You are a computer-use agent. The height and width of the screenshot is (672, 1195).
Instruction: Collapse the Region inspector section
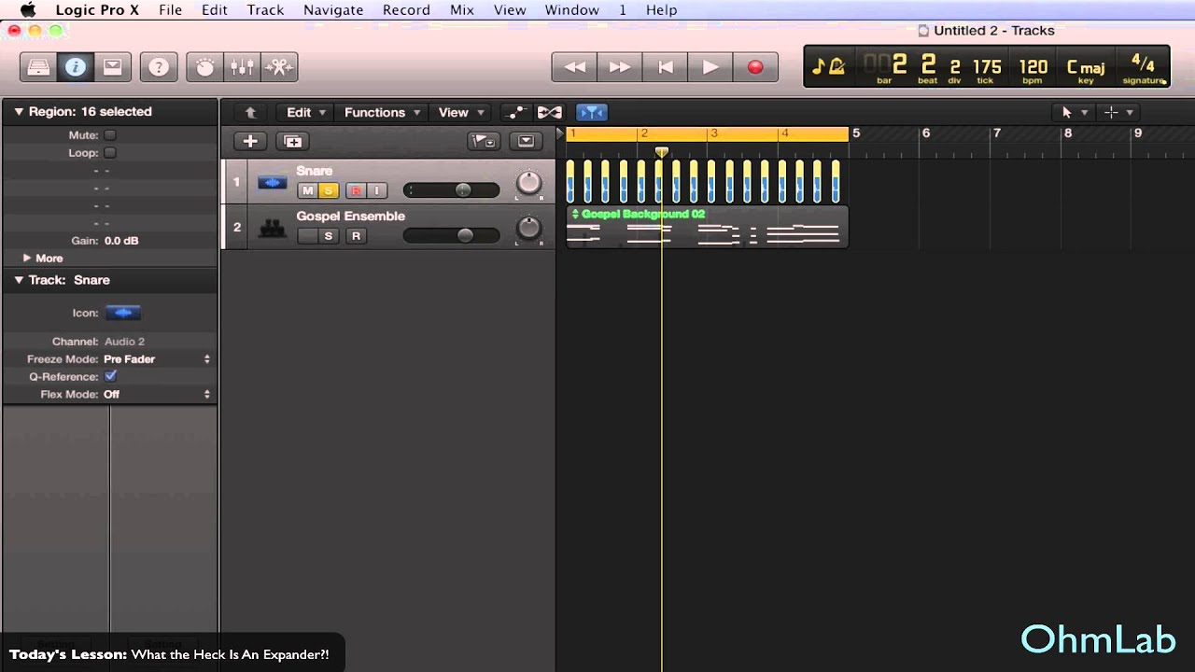19,111
